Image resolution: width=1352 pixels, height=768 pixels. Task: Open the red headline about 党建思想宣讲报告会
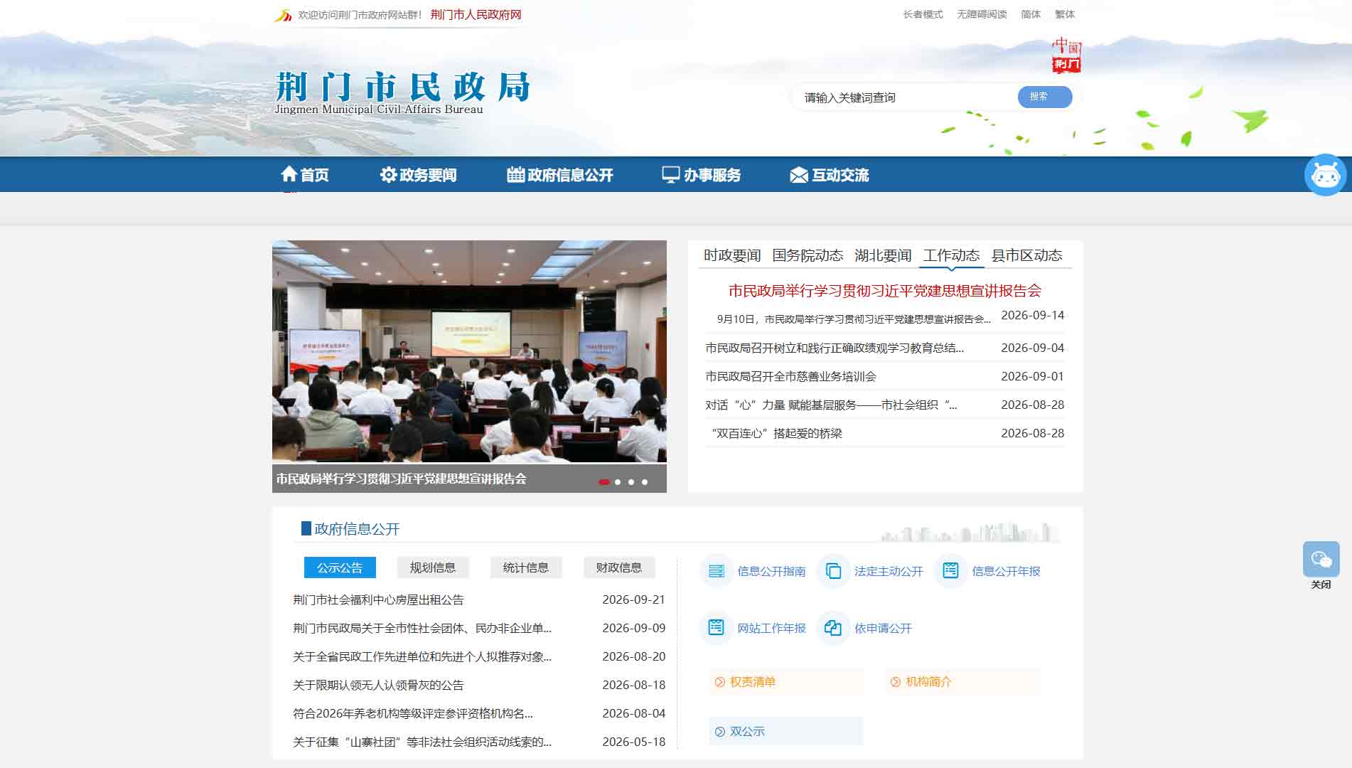click(x=884, y=291)
